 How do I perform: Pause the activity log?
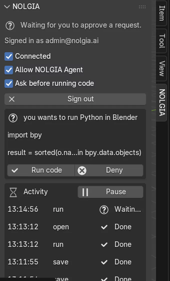pos(110,192)
